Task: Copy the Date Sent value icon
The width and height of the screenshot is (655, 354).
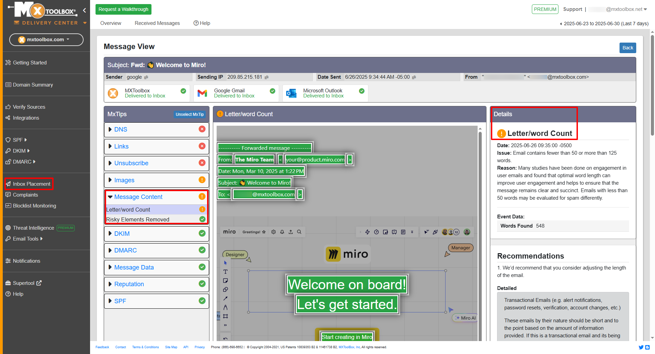Action: [x=414, y=77]
